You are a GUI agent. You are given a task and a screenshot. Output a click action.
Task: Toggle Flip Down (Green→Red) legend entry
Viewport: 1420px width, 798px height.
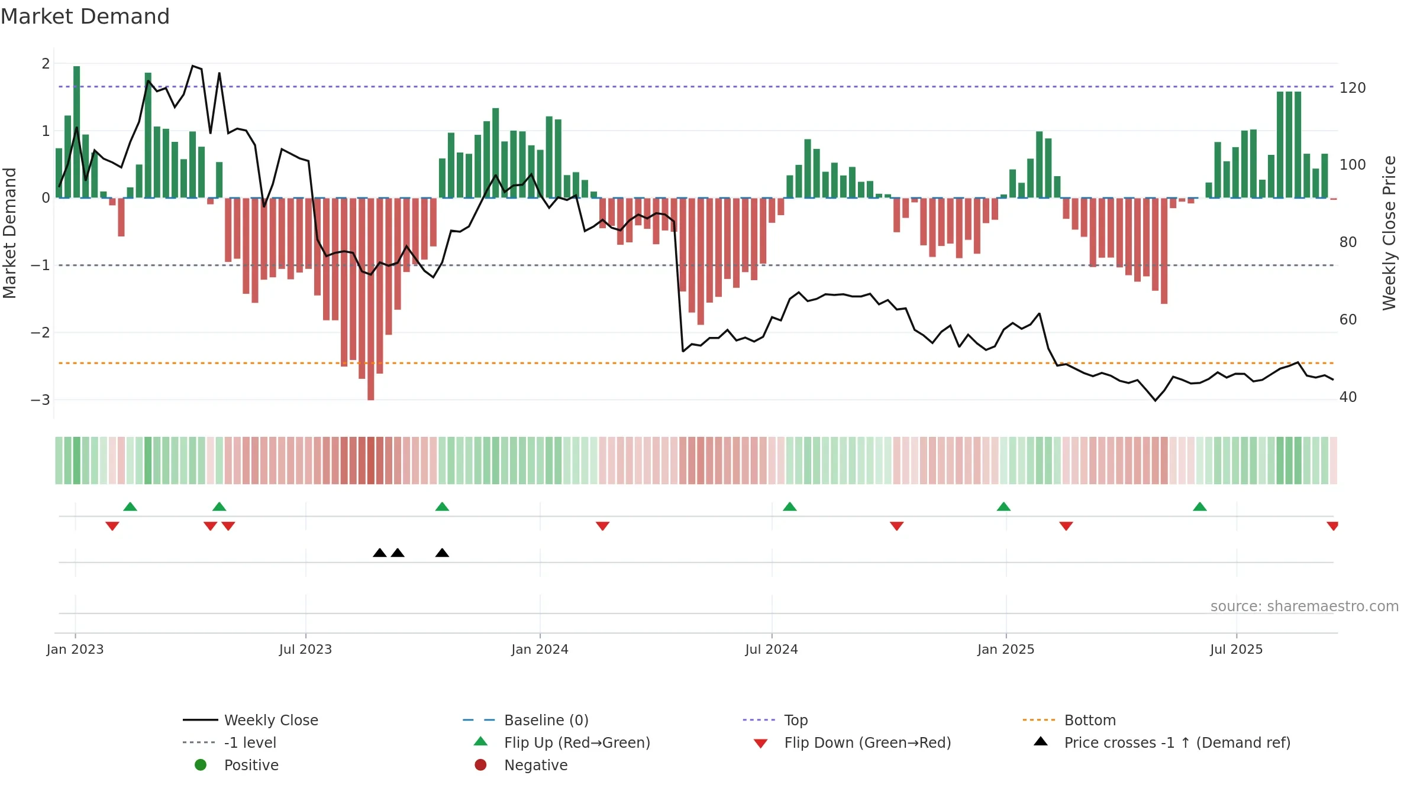(853, 742)
